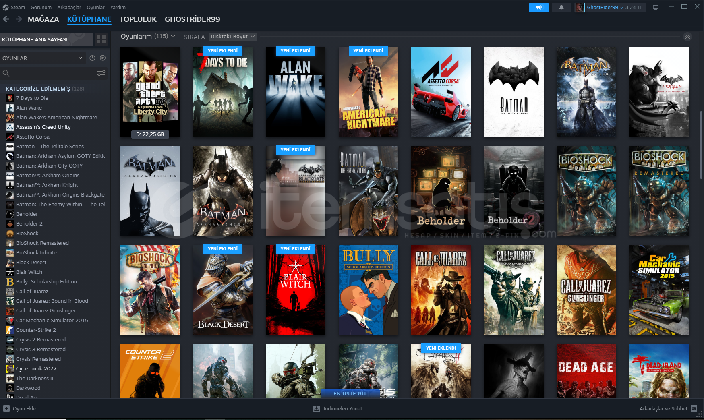Screen dimensions: 704x420
Task: Go to MAĞAZA tab
Action: tap(43, 19)
